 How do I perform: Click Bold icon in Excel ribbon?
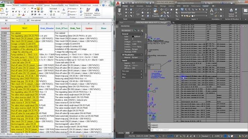click(13, 12)
